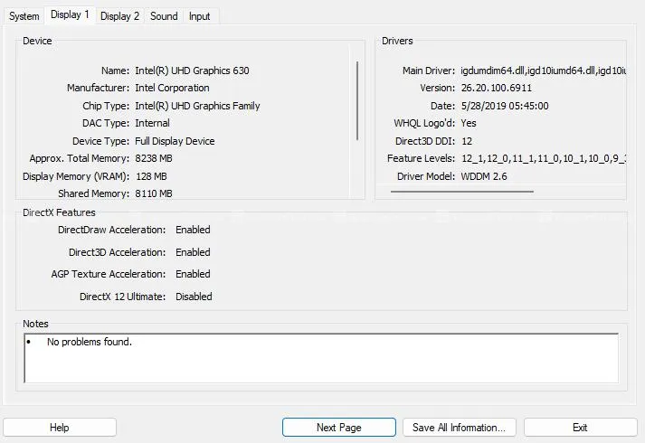The height and width of the screenshot is (443, 645).
Task: Click the Drivers panel horizontal scrollbar
Action: 461,192
